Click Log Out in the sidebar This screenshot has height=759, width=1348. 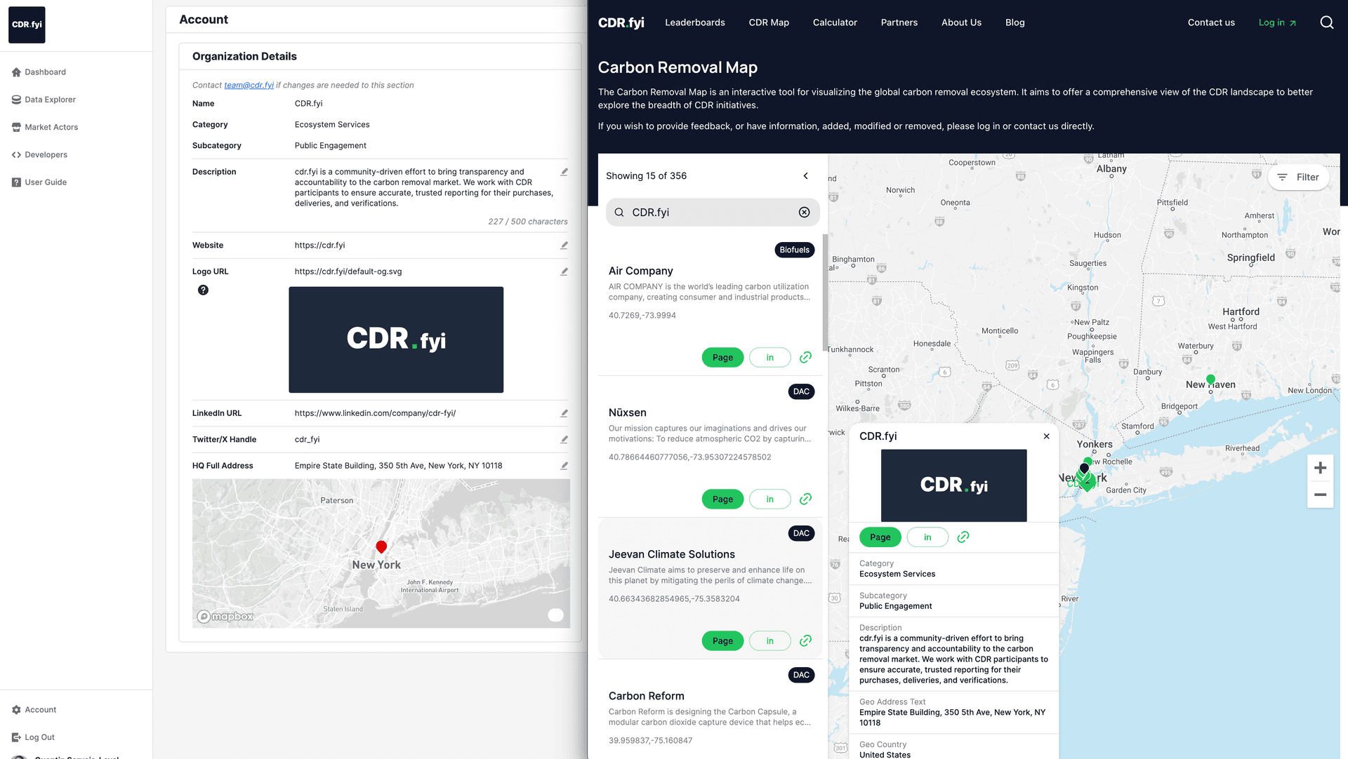(x=33, y=737)
